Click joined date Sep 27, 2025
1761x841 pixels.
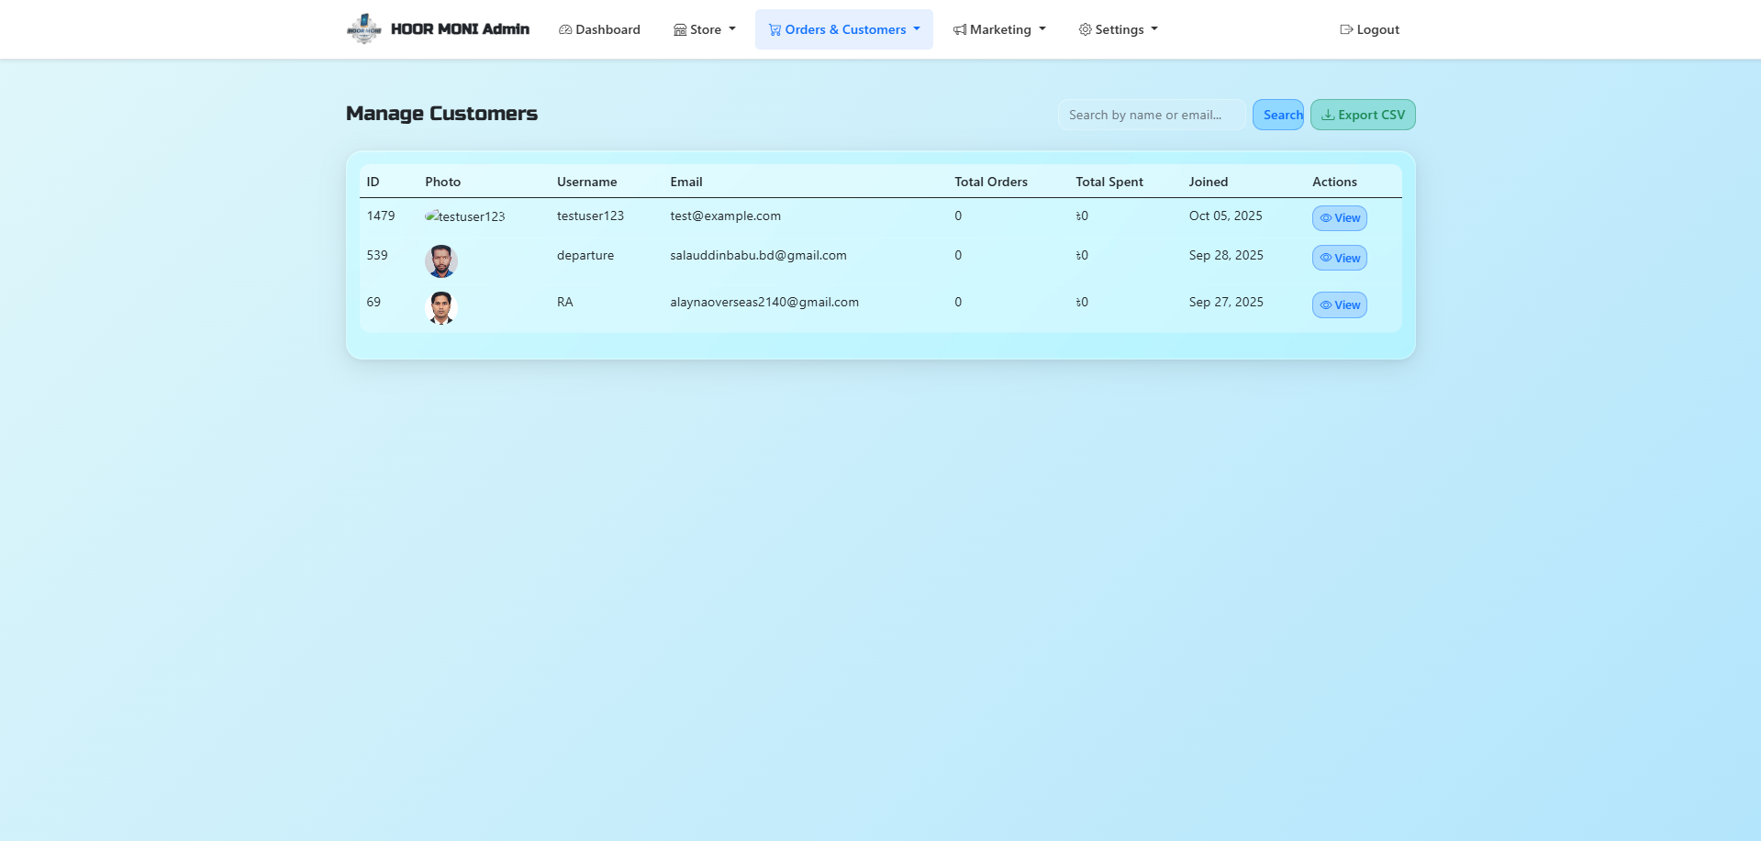coord(1226,302)
